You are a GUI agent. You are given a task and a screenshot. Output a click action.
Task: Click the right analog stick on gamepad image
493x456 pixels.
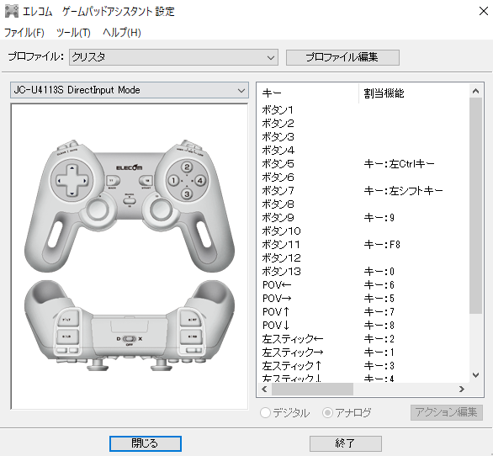[161, 209]
